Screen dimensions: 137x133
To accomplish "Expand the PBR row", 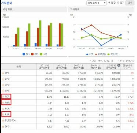I will (3, 103).
